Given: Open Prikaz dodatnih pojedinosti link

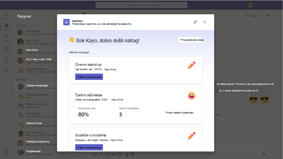Looking at the screenshot, I should (180, 113).
